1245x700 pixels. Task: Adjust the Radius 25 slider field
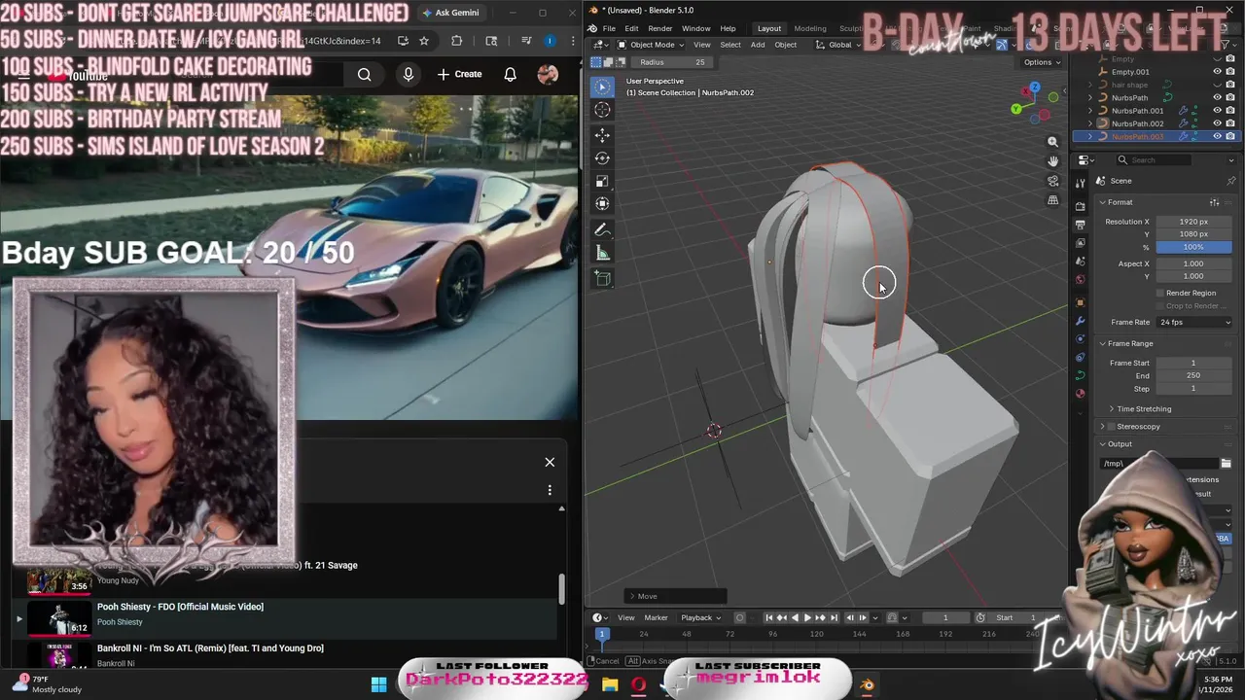pos(670,62)
